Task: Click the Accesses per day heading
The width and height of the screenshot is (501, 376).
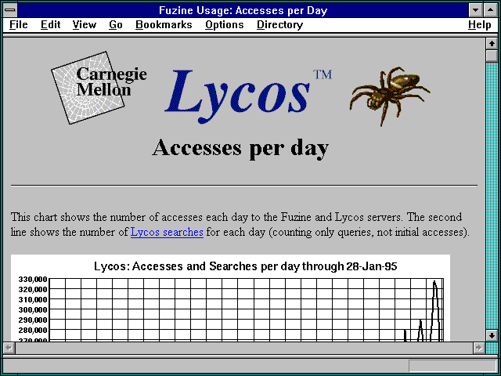Action: click(240, 148)
